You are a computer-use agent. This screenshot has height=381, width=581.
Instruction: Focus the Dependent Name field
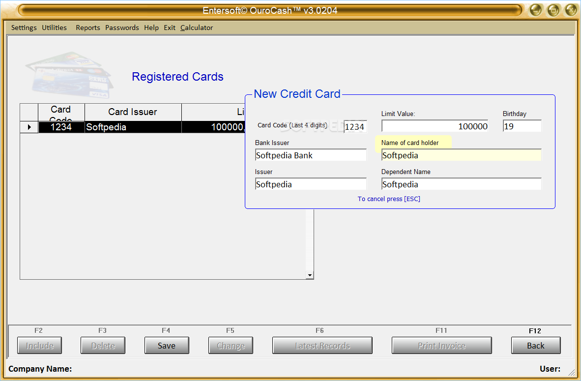point(462,184)
